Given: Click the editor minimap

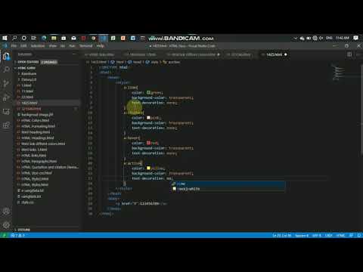Looking at the screenshot, I should click(x=338, y=73).
